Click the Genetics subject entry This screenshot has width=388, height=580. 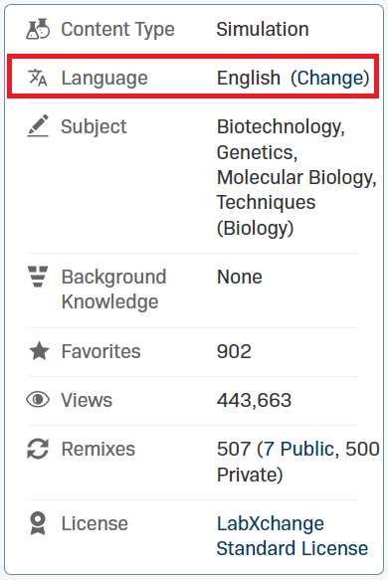pos(257,152)
